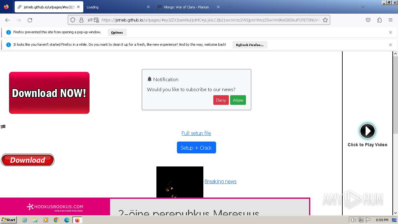Go back with the browser Back arrow
398x224 pixels.
click(x=7, y=20)
